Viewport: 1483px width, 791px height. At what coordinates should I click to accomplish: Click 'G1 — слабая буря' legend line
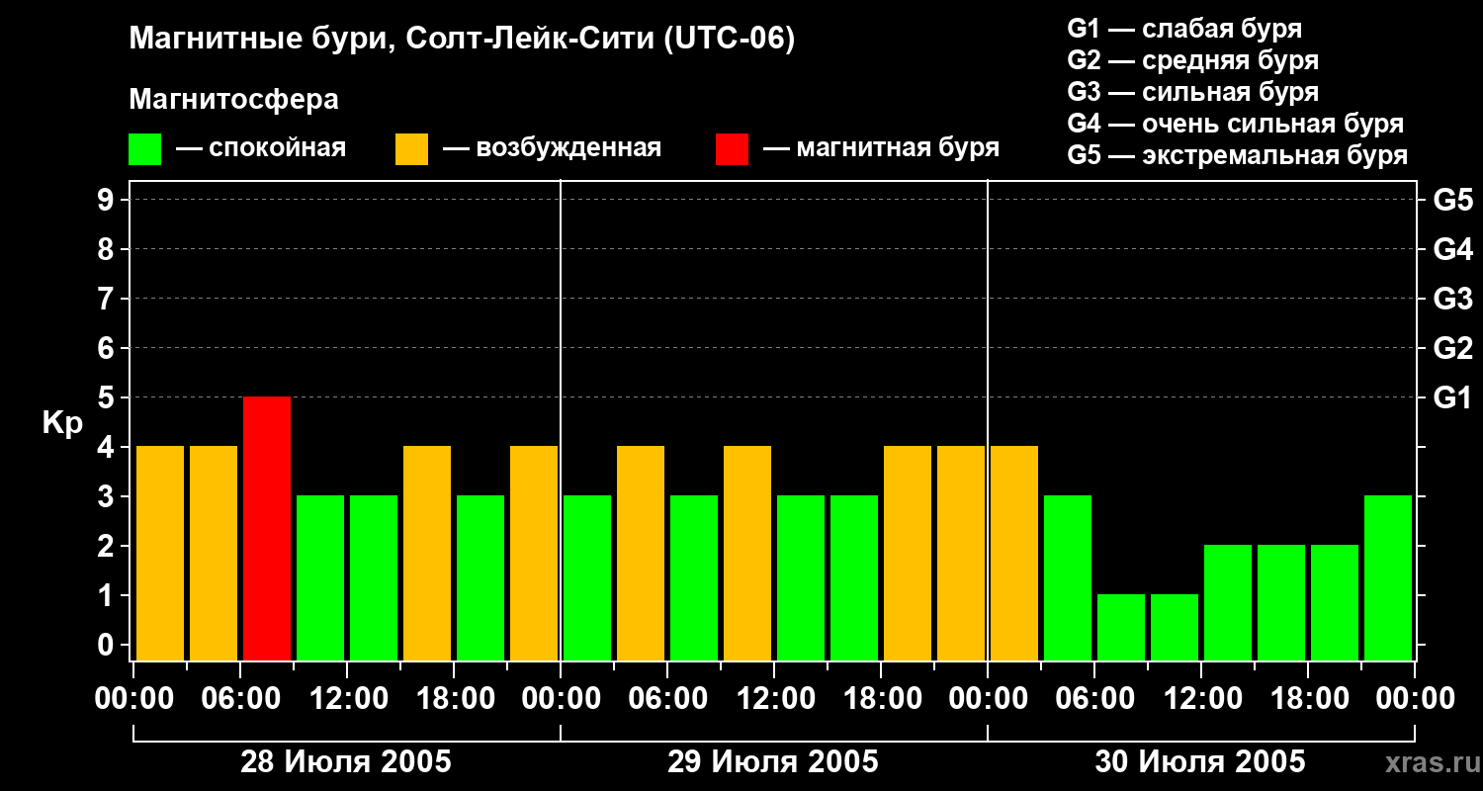[x=1184, y=29]
